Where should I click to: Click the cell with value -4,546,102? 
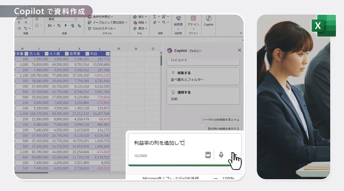click(100, 76)
